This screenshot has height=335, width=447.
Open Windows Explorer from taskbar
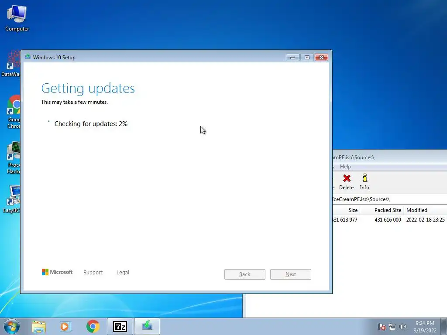39,326
